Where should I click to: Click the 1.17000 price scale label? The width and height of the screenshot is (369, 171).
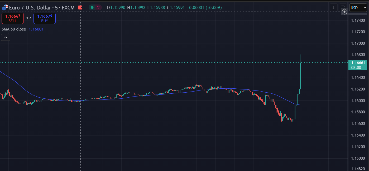[358, 43]
